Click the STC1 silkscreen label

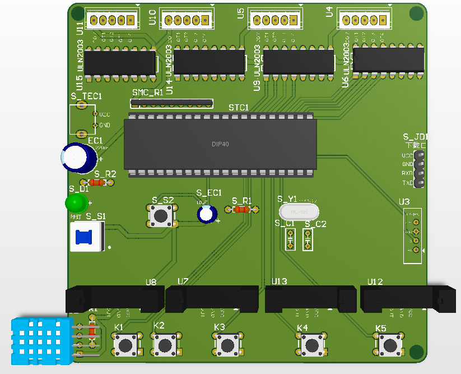tap(239, 108)
